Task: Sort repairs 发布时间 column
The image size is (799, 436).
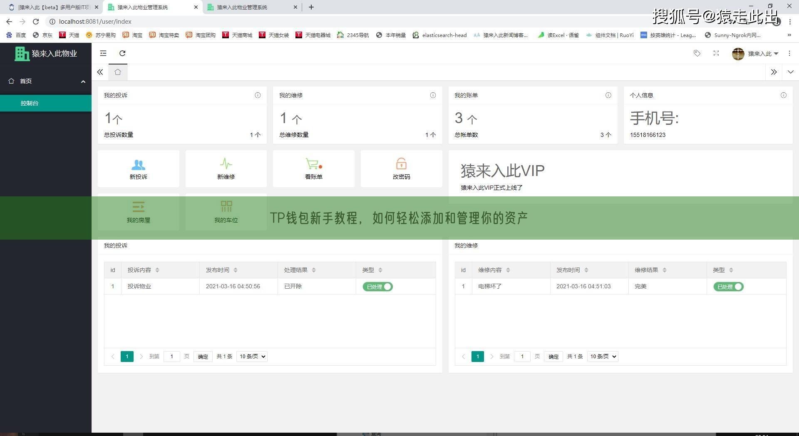Action: click(586, 270)
